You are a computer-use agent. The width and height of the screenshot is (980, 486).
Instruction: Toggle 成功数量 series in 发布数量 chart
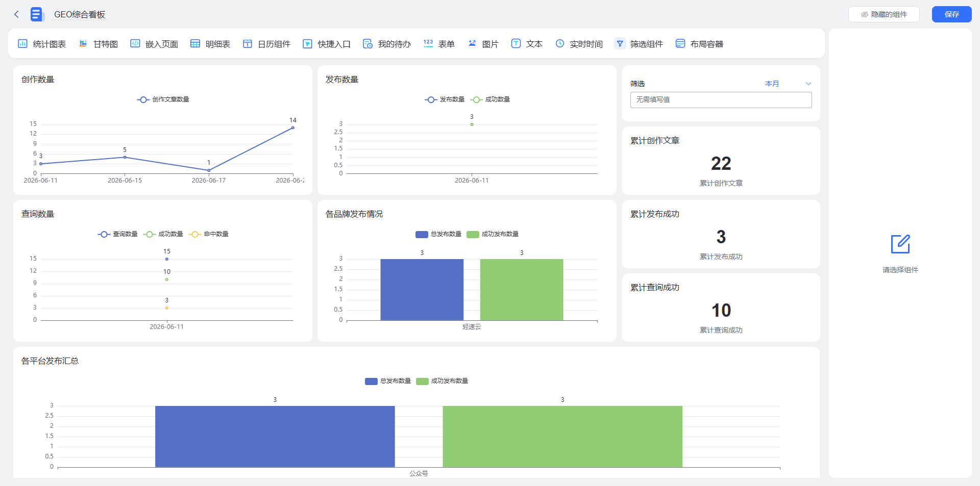coord(490,99)
